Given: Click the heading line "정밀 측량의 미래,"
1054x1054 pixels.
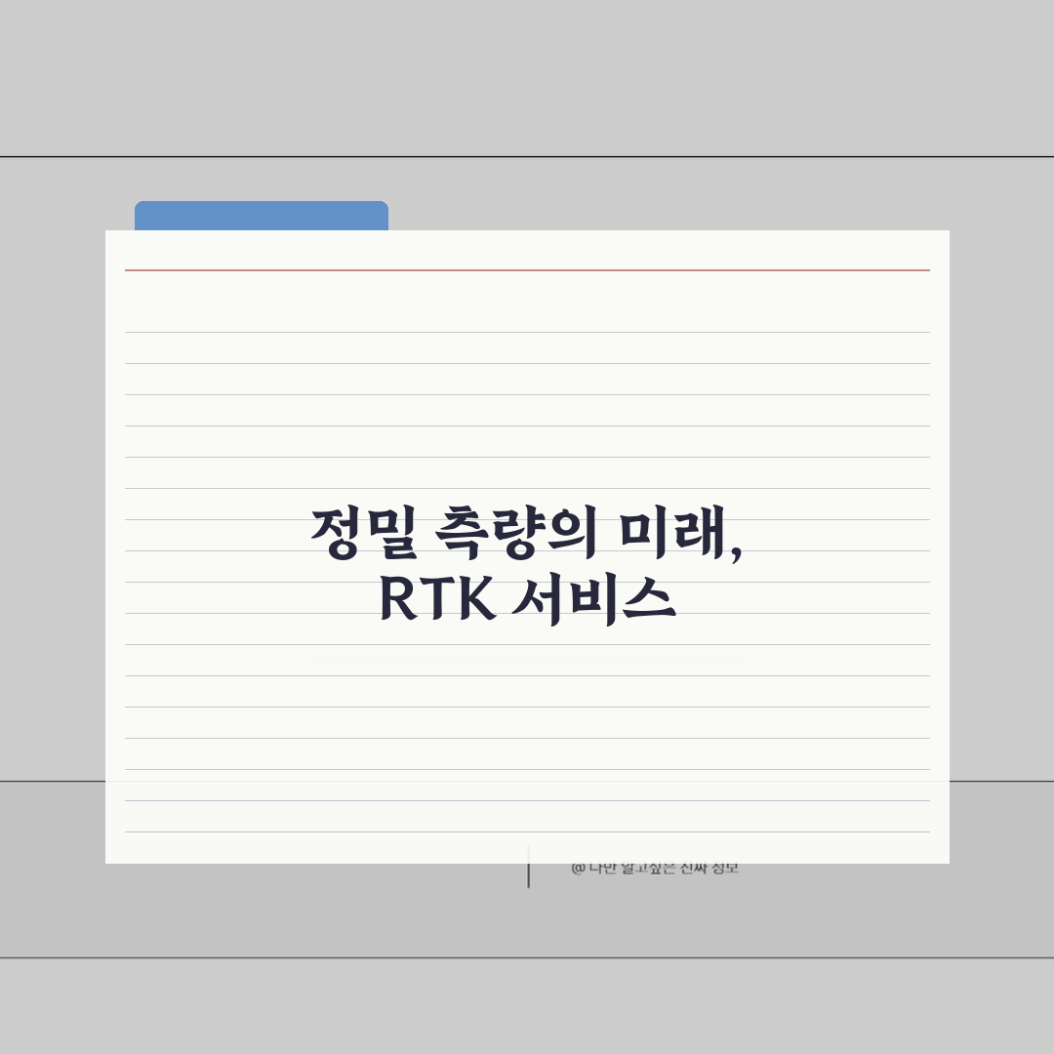Looking at the screenshot, I should [526, 533].
